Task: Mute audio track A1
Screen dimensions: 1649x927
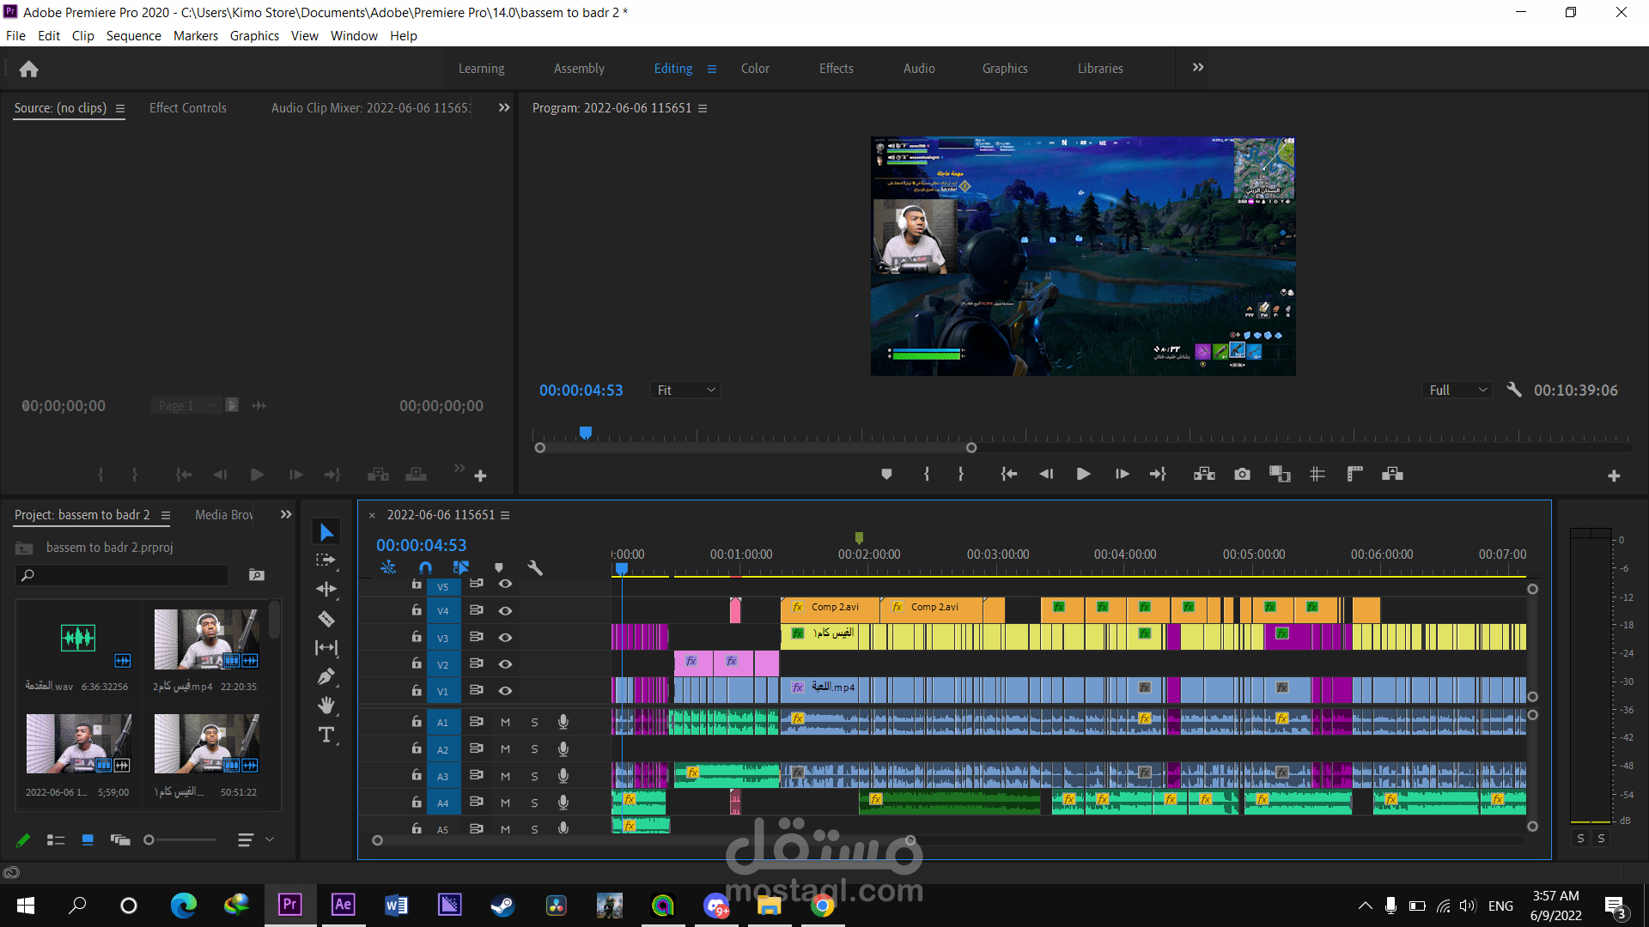Action: click(x=505, y=723)
